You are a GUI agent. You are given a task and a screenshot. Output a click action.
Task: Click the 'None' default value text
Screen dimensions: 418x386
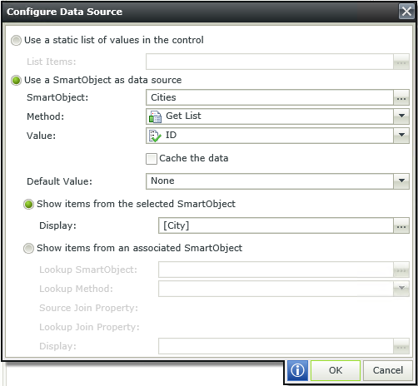coord(162,181)
